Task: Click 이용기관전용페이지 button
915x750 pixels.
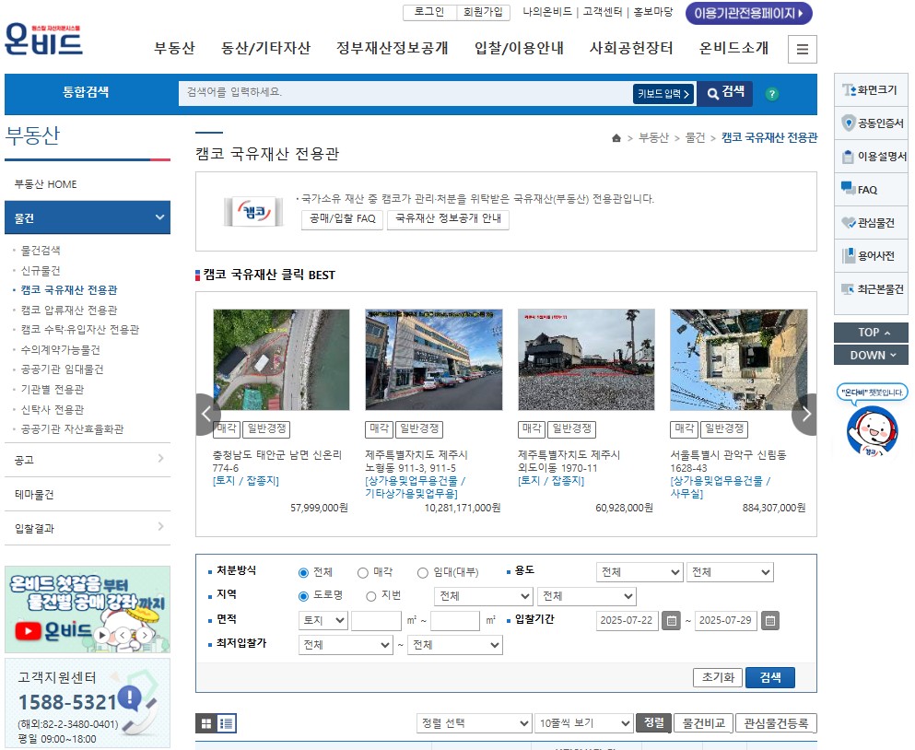Action: (x=749, y=13)
